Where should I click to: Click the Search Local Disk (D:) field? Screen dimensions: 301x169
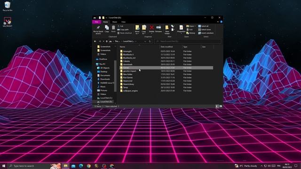[x=188, y=41]
